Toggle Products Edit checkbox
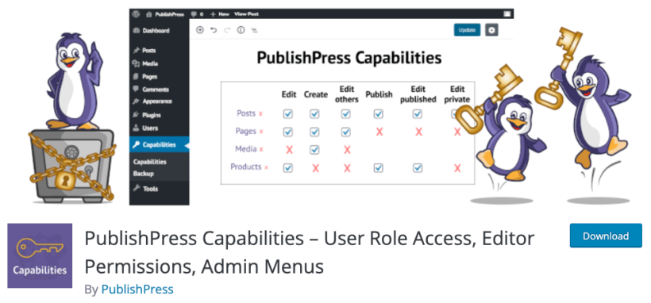651x303 pixels. click(x=287, y=167)
